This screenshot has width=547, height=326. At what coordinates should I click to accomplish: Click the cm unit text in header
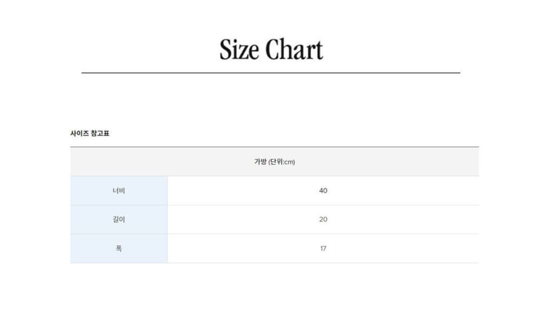[288, 162]
